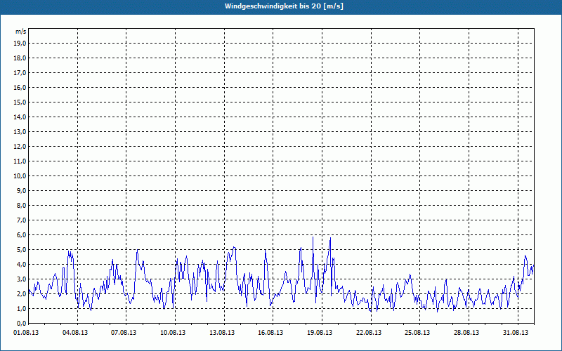This screenshot has height=351, width=562.
Task: Click the 8,0 y-axis label
Action: click(21, 205)
